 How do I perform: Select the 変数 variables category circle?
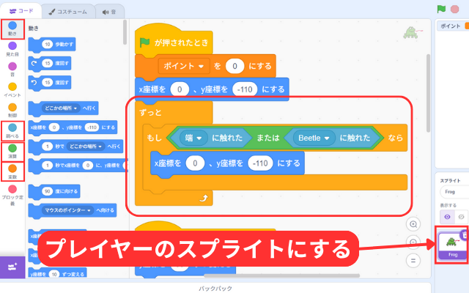(x=12, y=168)
